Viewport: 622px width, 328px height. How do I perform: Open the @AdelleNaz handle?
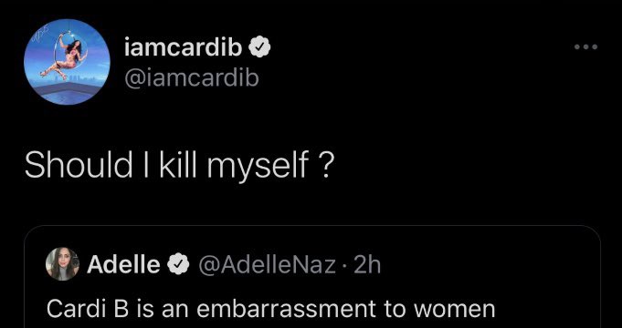[266, 265]
